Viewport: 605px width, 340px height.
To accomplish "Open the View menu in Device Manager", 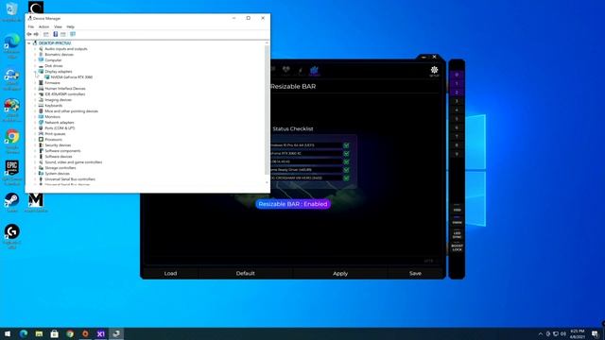I will [x=58, y=26].
